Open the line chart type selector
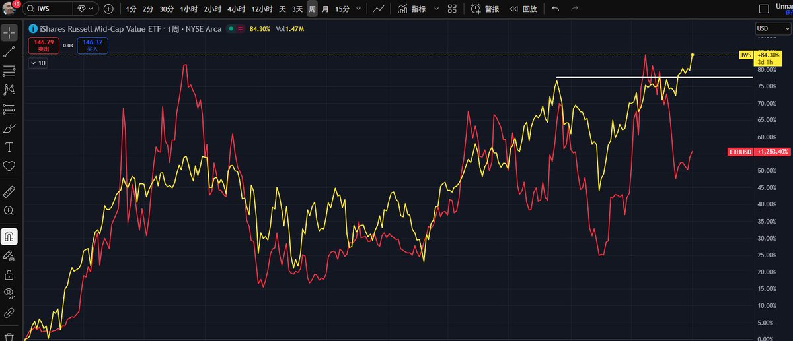The height and width of the screenshot is (341, 793). [x=378, y=9]
